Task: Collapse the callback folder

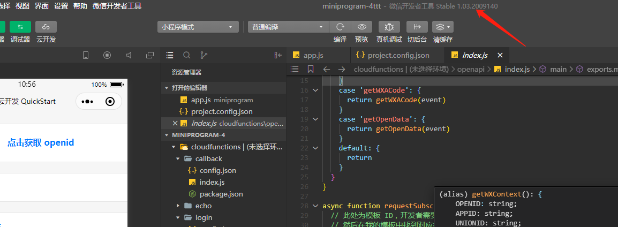Action: [x=224, y=159]
